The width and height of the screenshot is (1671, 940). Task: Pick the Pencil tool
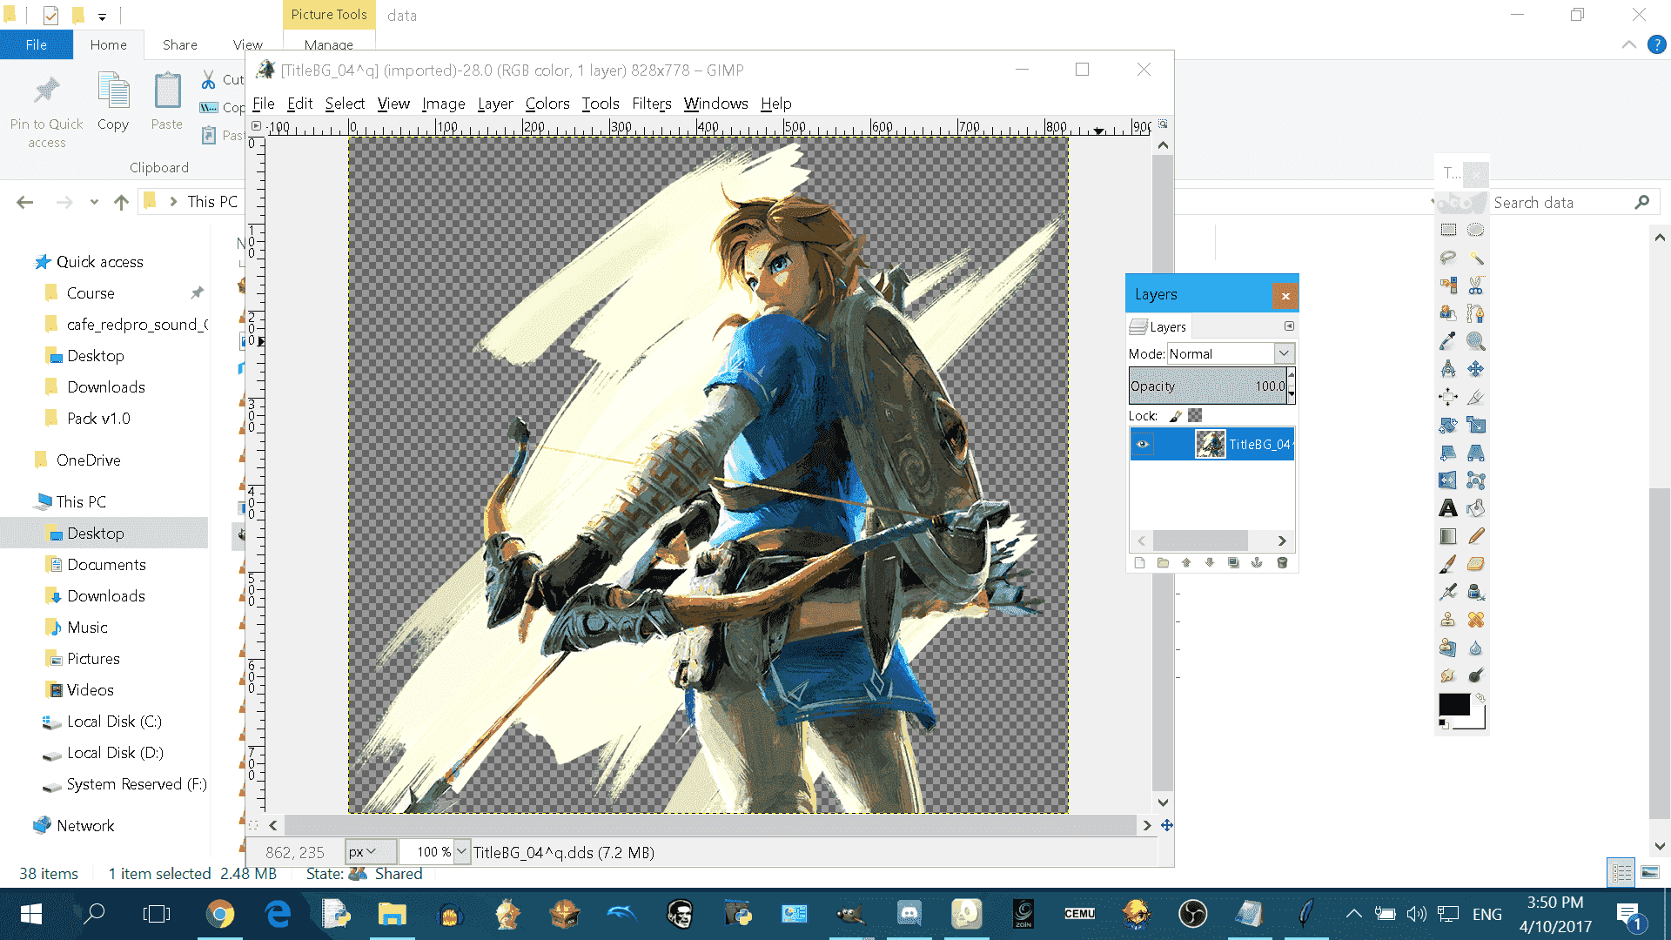[1475, 536]
